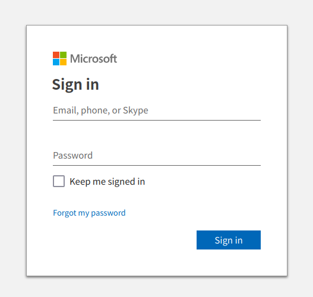
Task: Check the Keep me signed in checkbox
Action: pyautogui.click(x=59, y=181)
